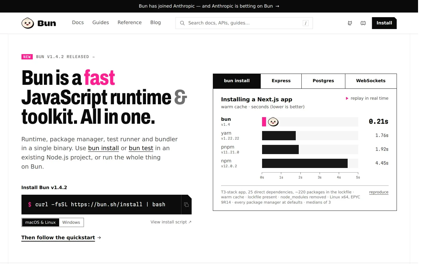This screenshot has width=423, height=264.
Task: Open the Discord icon link
Action: click(363, 23)
